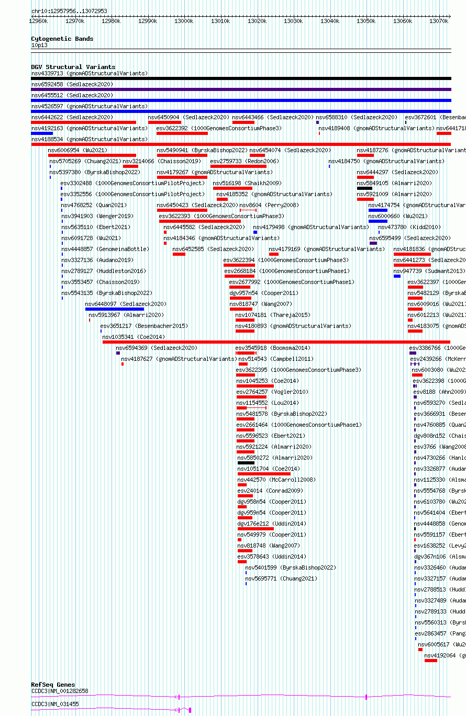Viewport: 466px width, 716px height.
Task: Click nsv1074181 (Thareja2015) label
Action: [273, 315]
